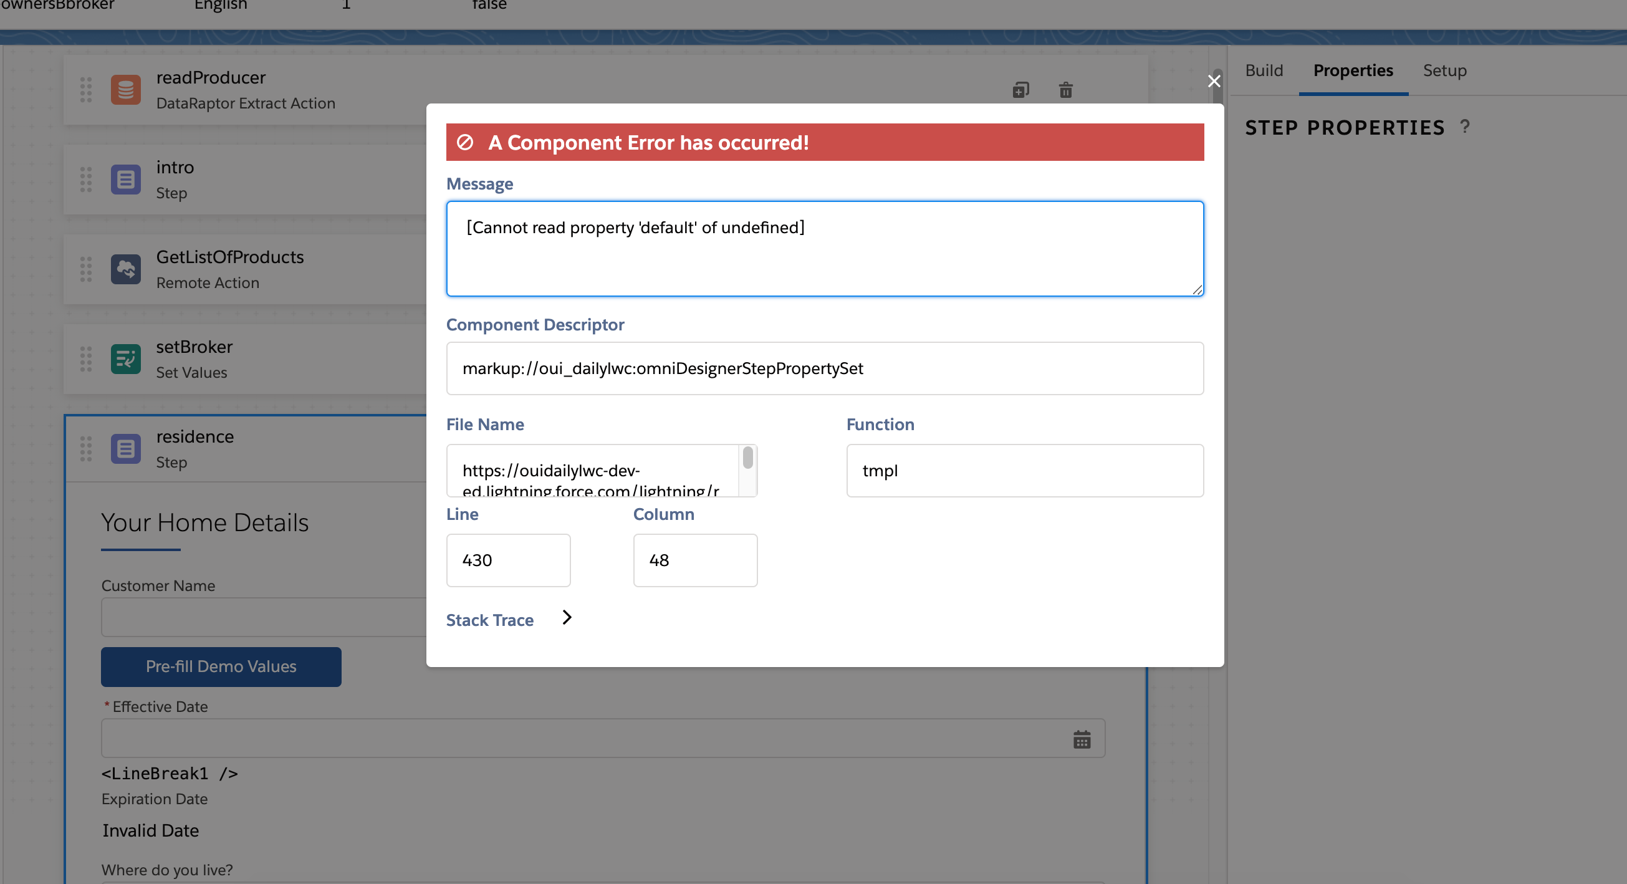Grab the drag handle for readProducer

coord(86,90)
